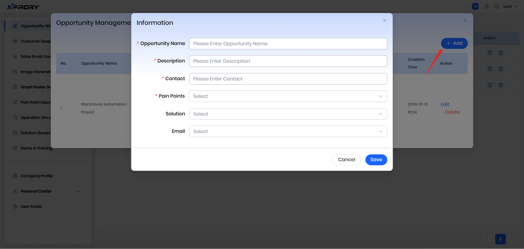Click the users icon in top bar

click(487, 7)
